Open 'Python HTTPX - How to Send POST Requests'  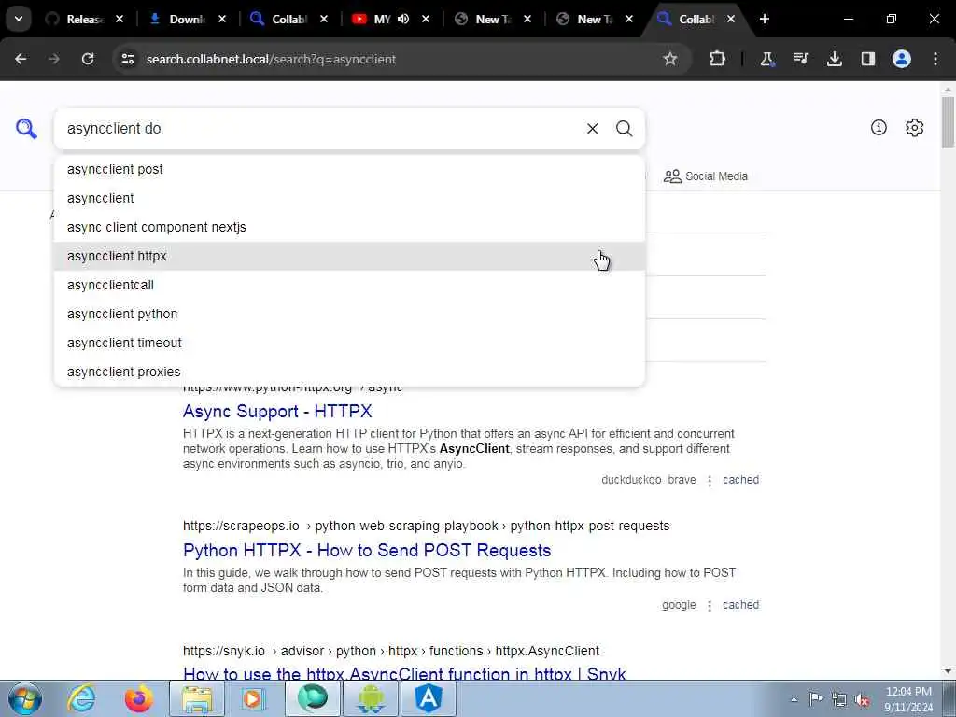[x=367, y=550]
